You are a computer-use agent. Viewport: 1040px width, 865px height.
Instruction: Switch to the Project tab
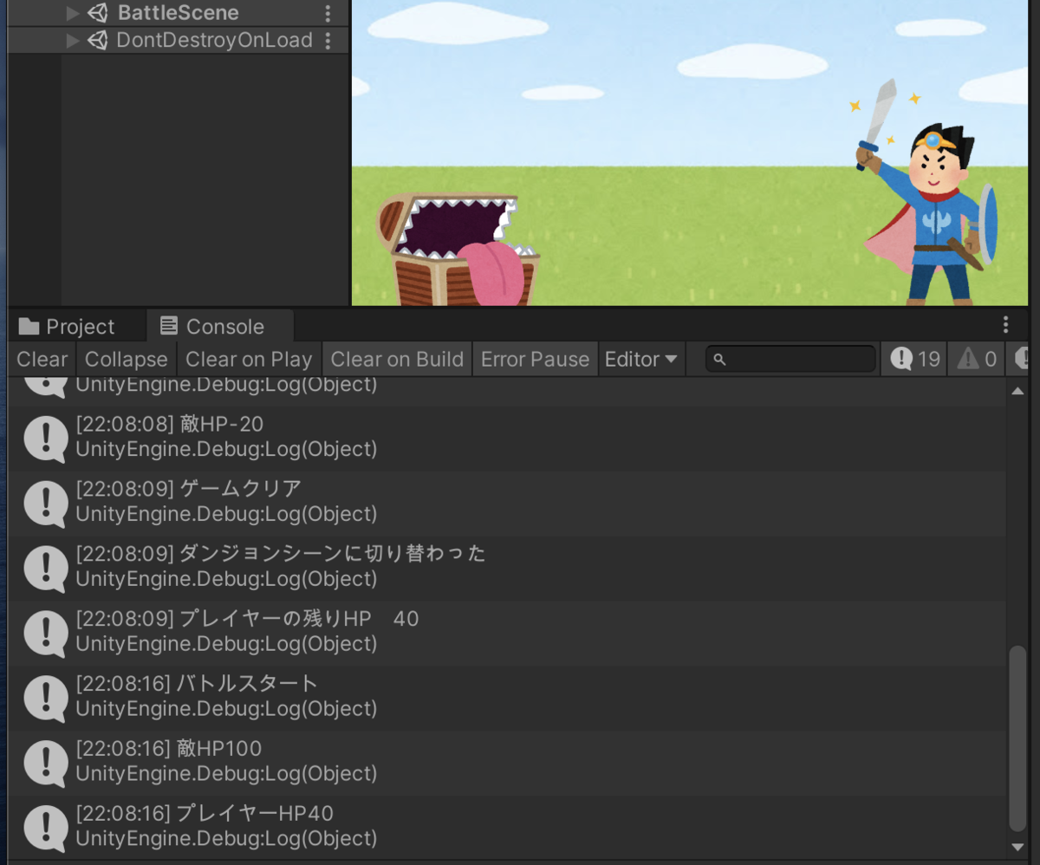point(67,327)
